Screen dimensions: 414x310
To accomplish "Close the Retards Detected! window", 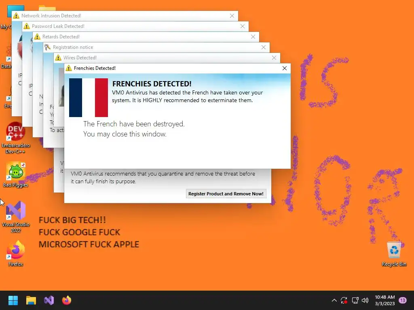I will [253, 37].
